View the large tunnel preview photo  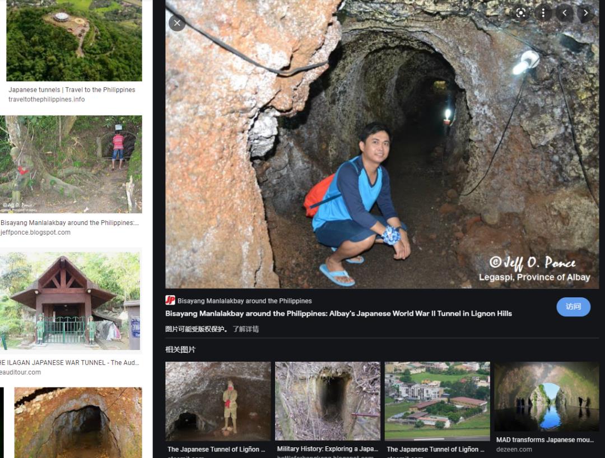click(x=382, y=144)
